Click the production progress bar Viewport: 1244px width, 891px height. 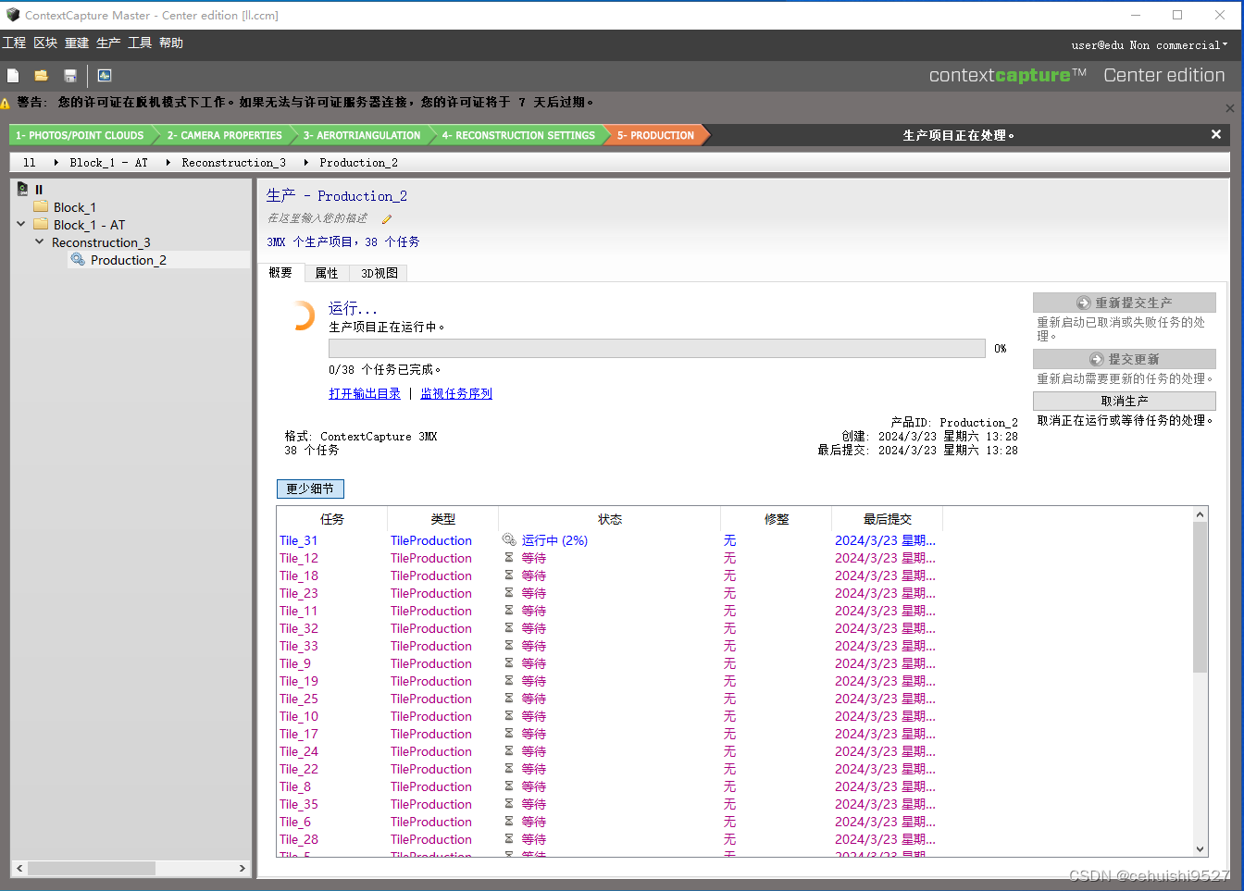(x=656, y=348)
